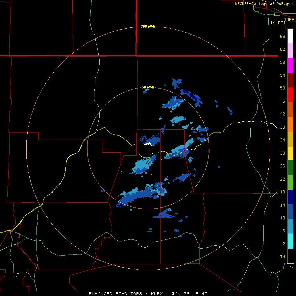Click the bright orange legend swatch
The width and height of the screenshot is (296, 296).
290,124
